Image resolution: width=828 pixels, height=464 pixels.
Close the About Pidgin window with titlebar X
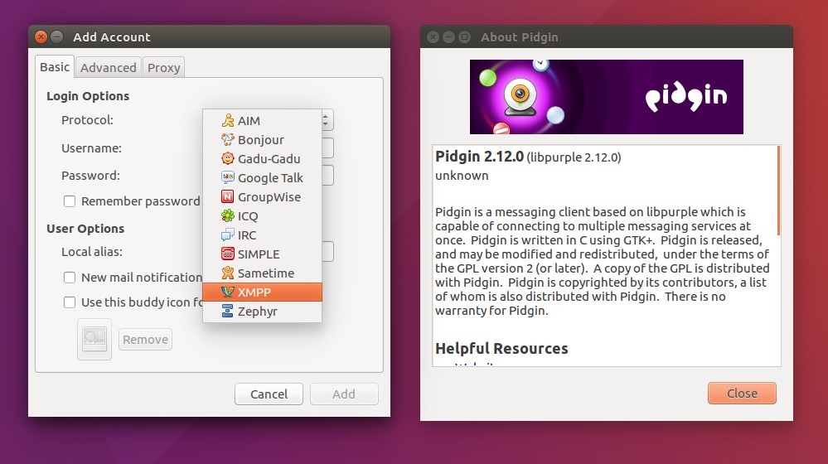pyautogui.click(x=433, y=37)
